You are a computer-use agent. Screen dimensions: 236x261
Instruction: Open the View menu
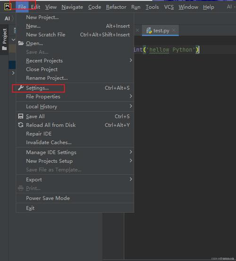51,7
